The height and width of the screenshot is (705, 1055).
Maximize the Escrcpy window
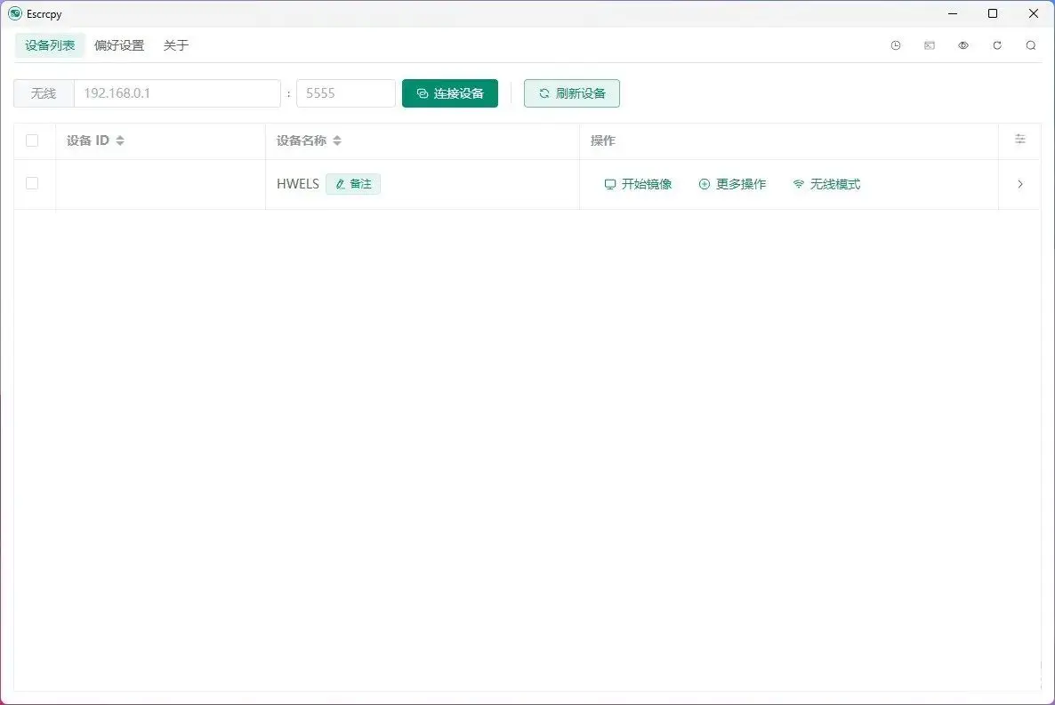(x=993, y=13)
